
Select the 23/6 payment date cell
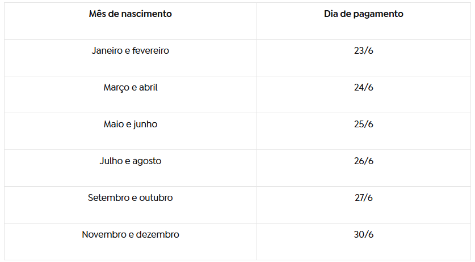pyautogui.click(x=363, y=51)
